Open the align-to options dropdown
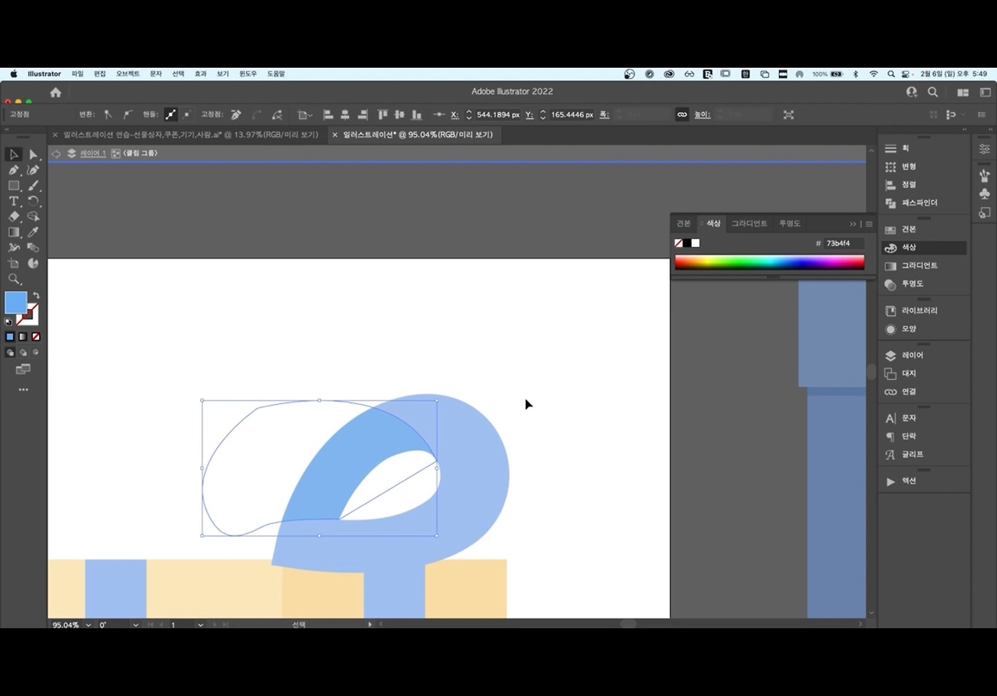Viewport: 997px width, 696px height. coord(303,114)
